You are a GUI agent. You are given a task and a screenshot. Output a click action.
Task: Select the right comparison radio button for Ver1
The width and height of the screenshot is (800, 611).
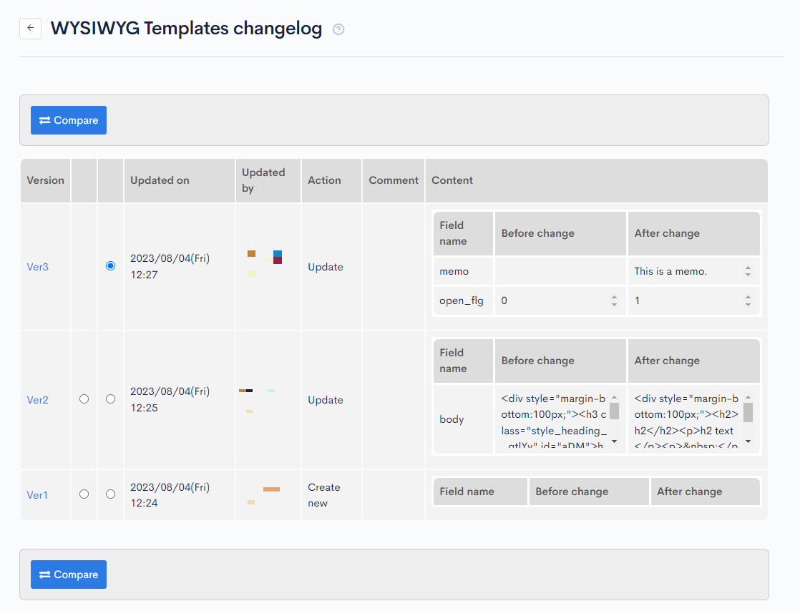coord(110,494)
